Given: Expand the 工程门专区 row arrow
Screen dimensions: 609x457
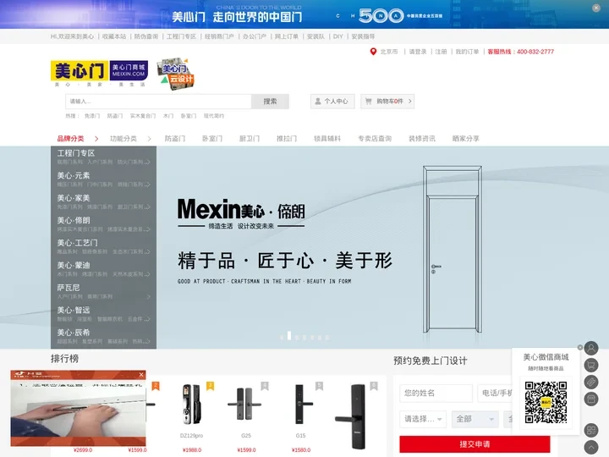Looking at the screenshot, I should pos(148,162).
